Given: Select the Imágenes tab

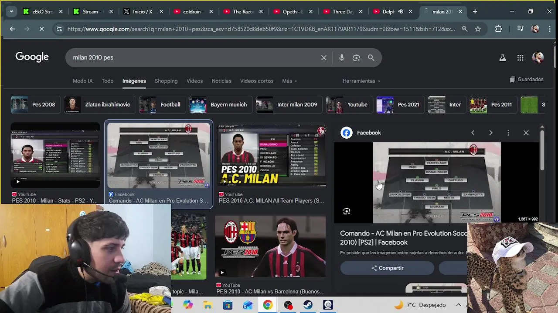Looking at the screenshot, I should coord(134,81).
